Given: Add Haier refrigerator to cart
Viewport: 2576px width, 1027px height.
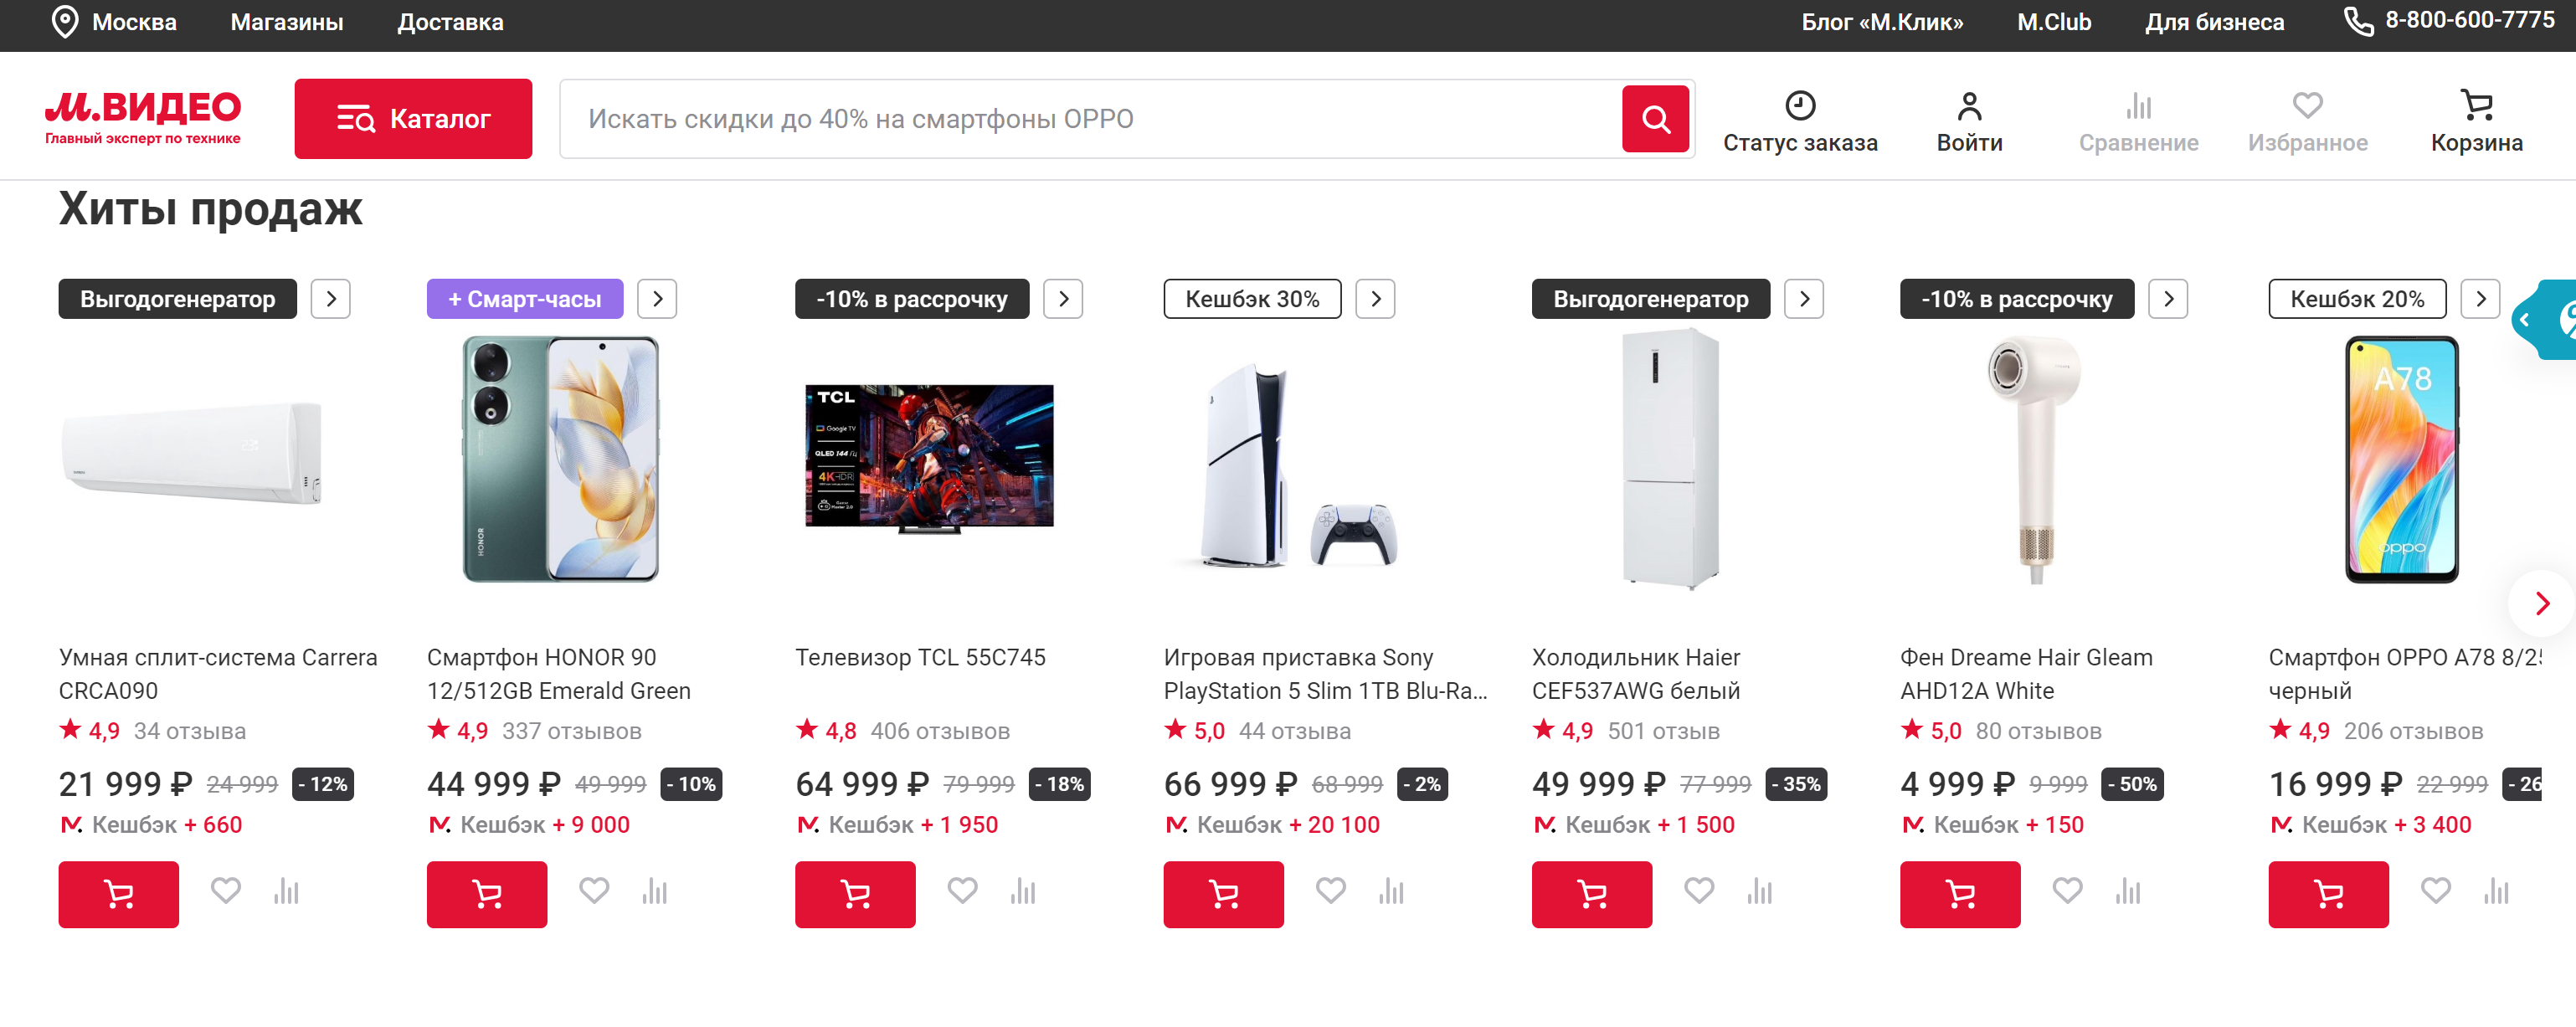Looking at the screenshot, I should point(1591,894).
